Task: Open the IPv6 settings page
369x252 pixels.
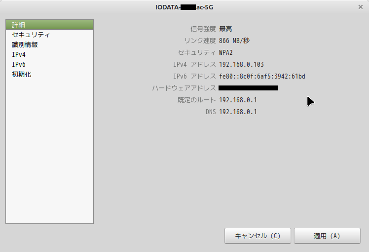Action: 49,64
